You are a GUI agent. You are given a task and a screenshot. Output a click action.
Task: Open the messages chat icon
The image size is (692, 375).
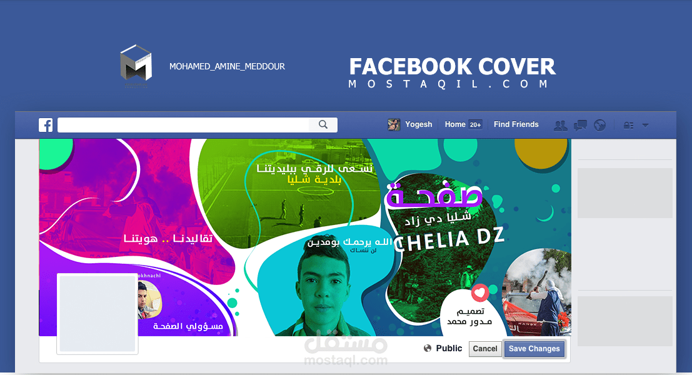(x=580, y=126)
